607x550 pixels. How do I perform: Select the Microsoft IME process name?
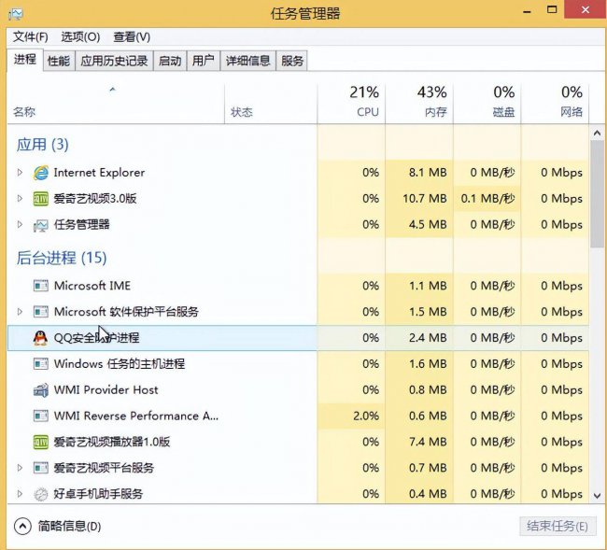(x=92, y=286)
